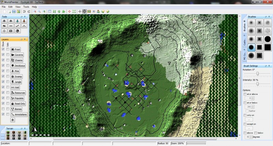Viewport: 273px width, 146px height.
Task: Select the double-arrow tool in Tools panel
Action: 4,26
